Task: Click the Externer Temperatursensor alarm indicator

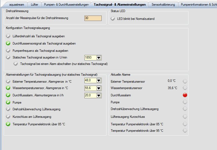Action: tap(185, 81)
